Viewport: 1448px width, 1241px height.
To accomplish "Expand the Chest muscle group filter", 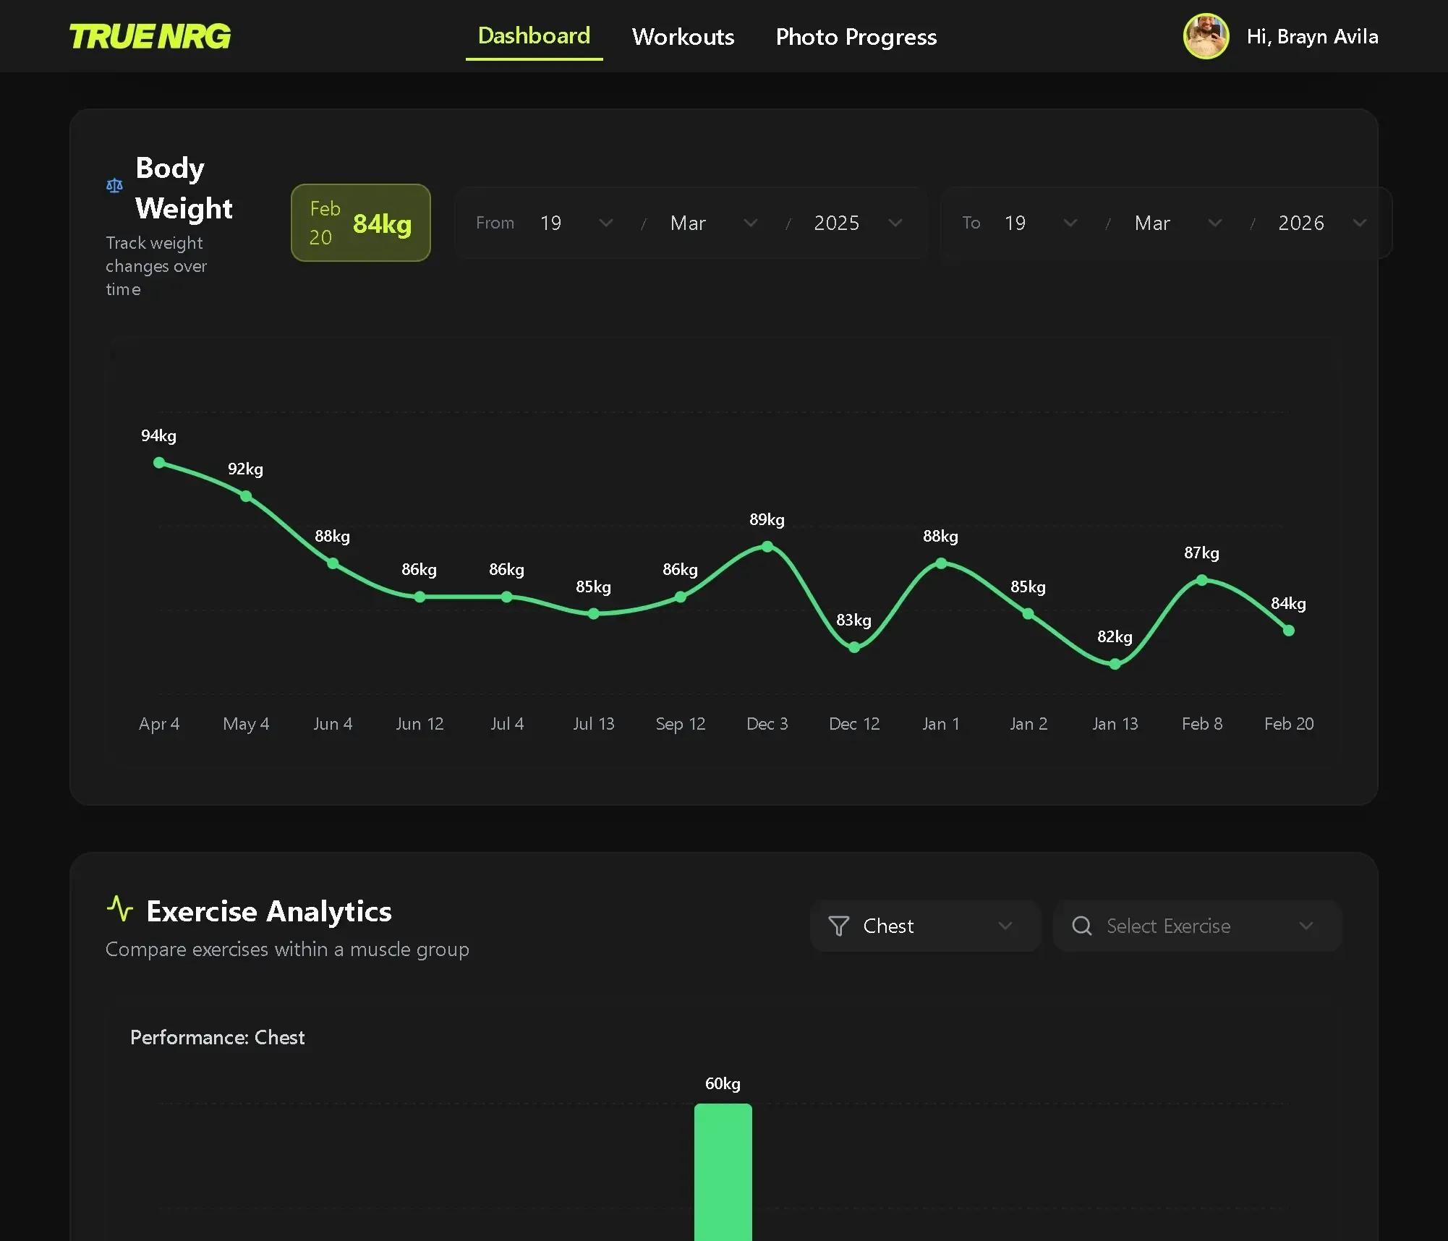I will (924, 926).
